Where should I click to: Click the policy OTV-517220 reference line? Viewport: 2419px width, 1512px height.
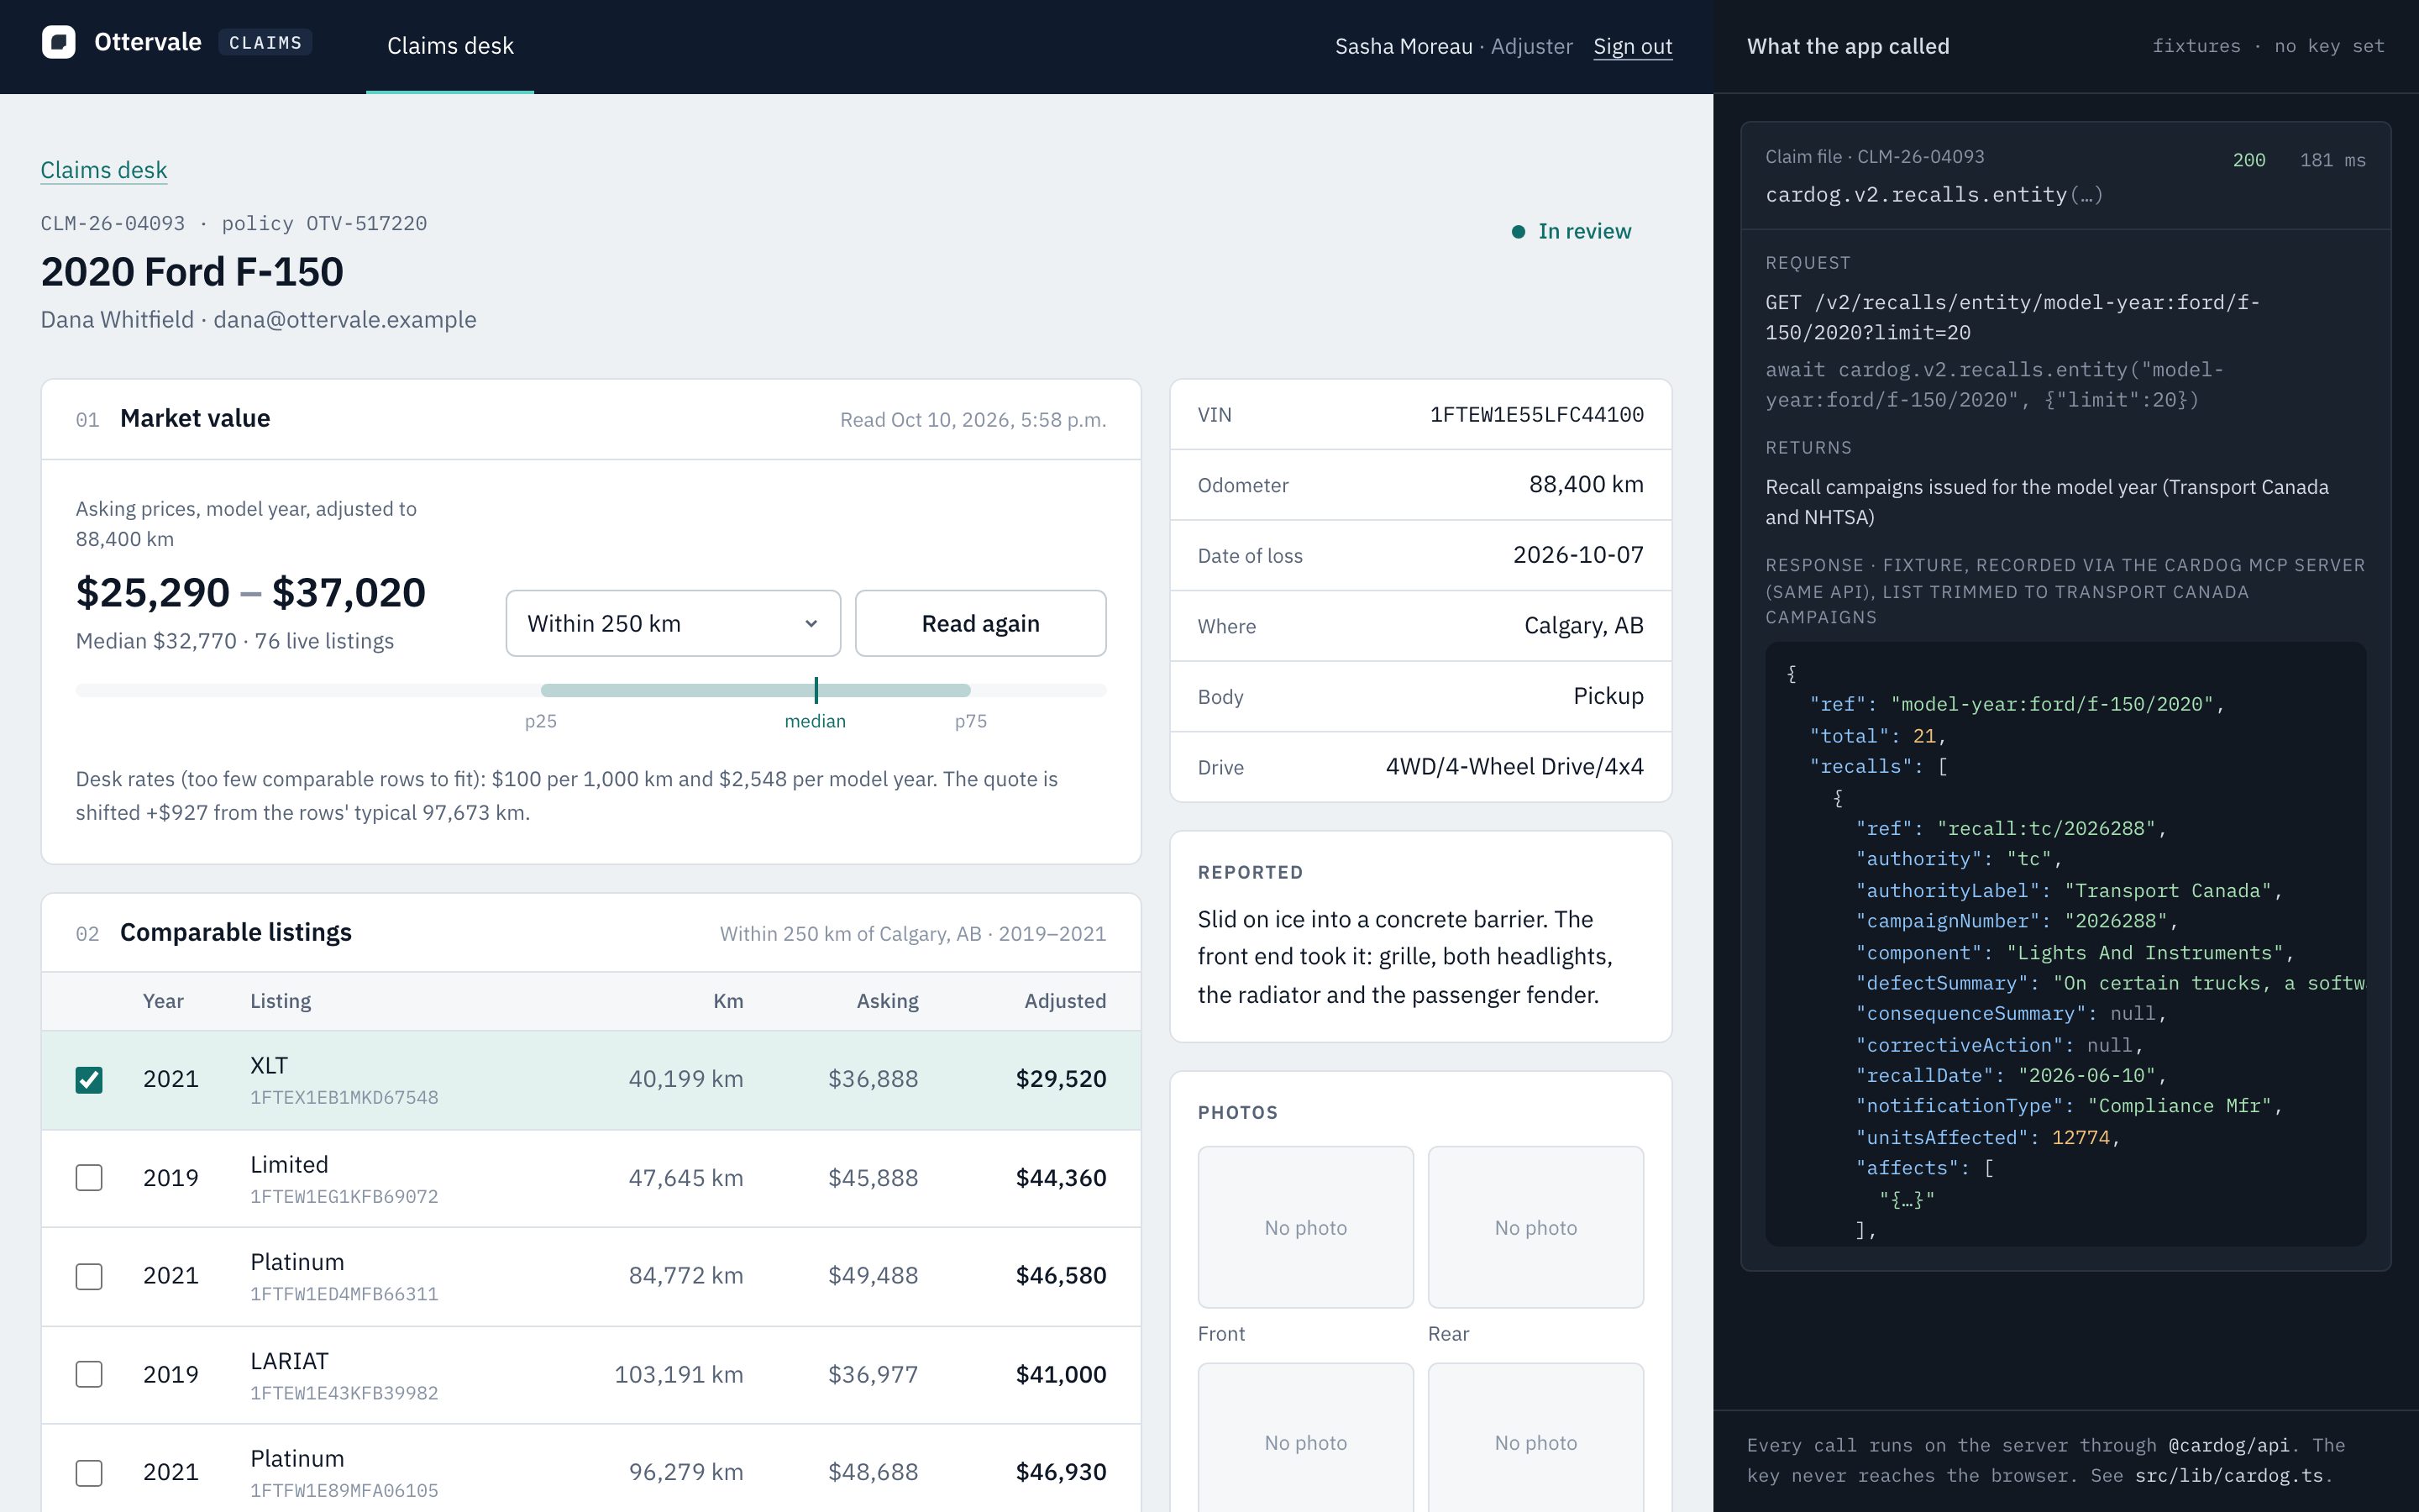click(324, 223)
